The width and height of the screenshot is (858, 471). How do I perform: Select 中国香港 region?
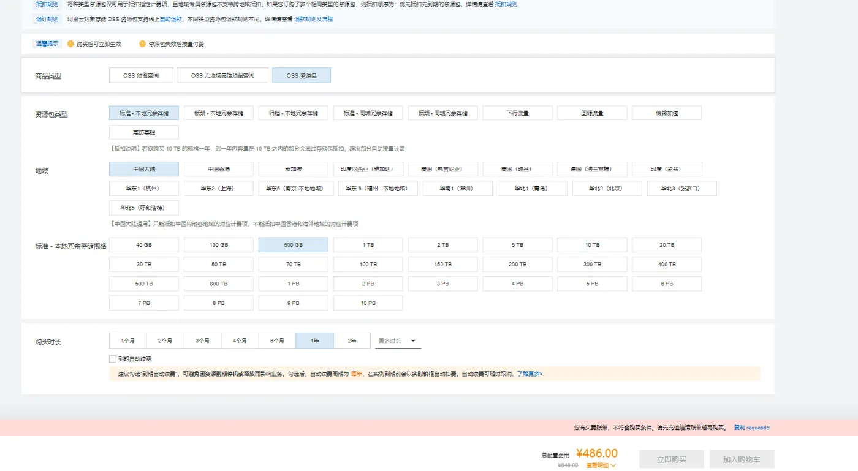[x=219, y=169]
